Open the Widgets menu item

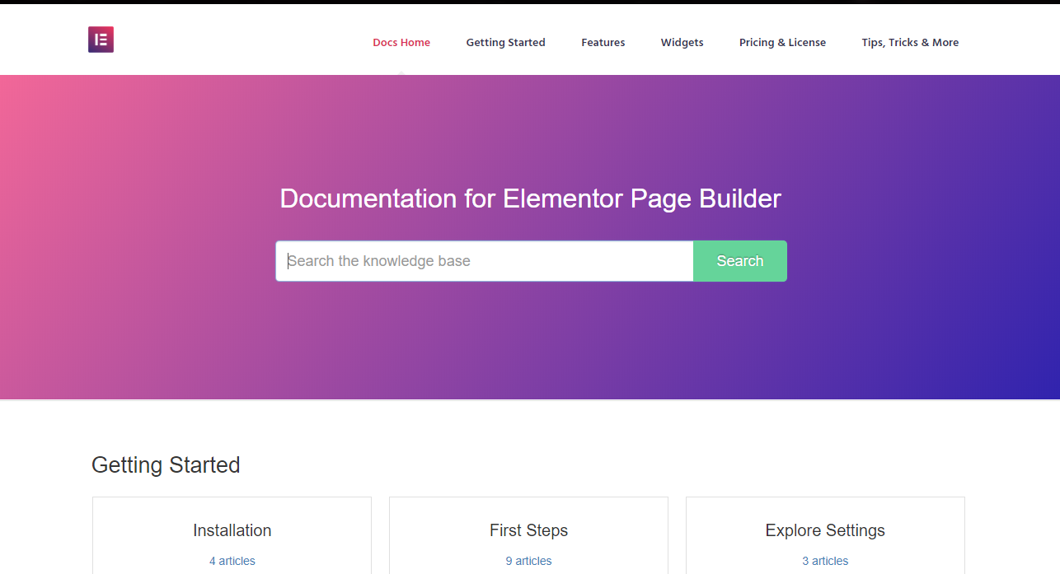tap(682, 42)
